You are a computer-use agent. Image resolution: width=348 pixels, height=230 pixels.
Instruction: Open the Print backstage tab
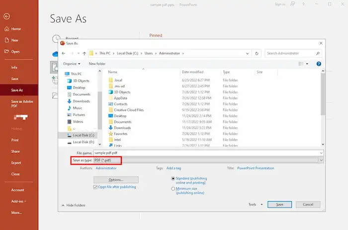(x=15, y=140)
